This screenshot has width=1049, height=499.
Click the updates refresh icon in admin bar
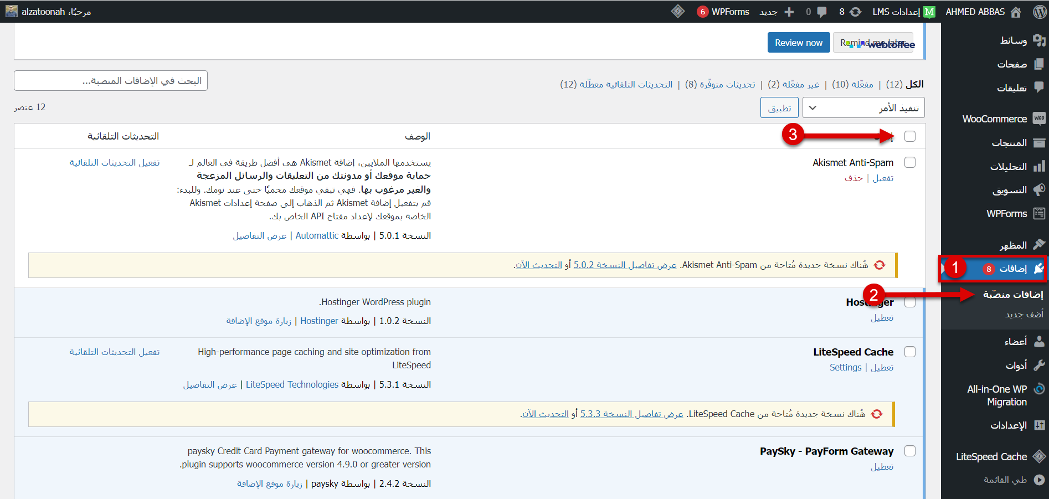[x=856, y=12]
